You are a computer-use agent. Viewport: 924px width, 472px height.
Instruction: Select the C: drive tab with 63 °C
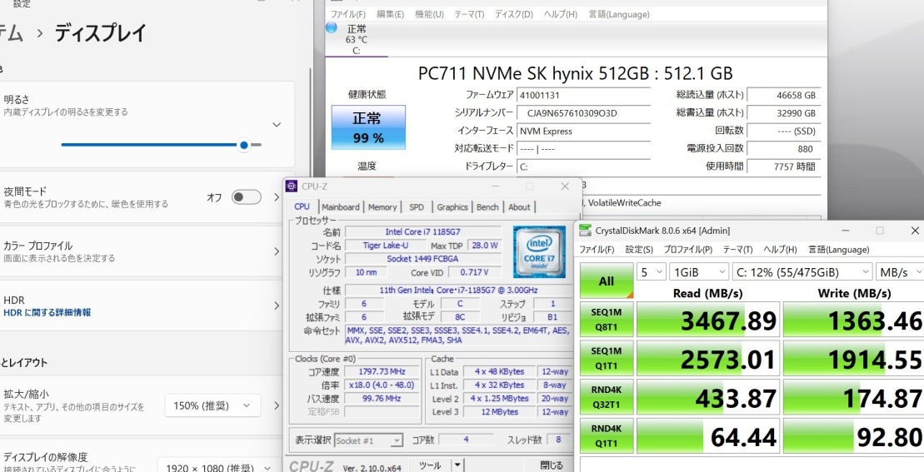click(x=356, y=39)
